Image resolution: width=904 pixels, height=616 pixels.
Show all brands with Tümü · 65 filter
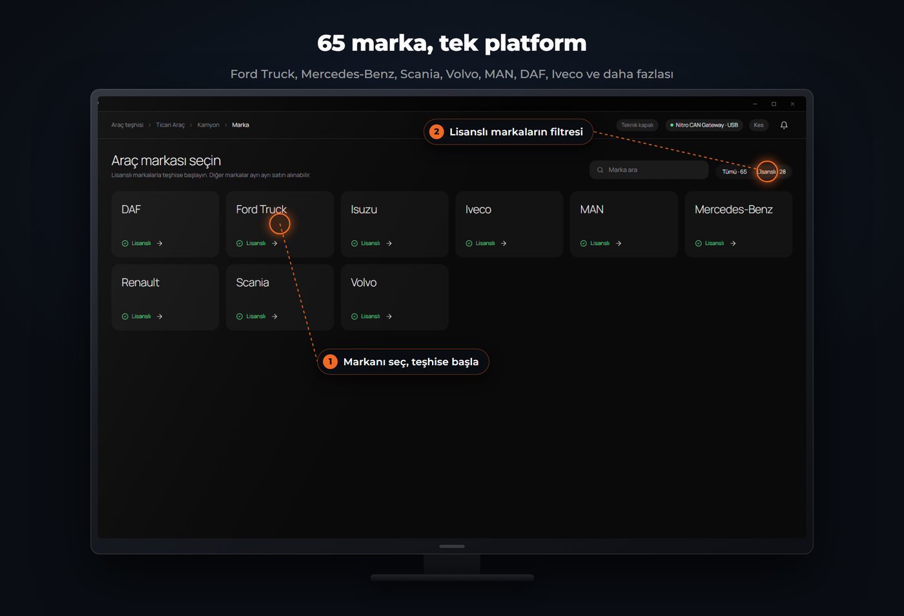(x=734, y=172)
